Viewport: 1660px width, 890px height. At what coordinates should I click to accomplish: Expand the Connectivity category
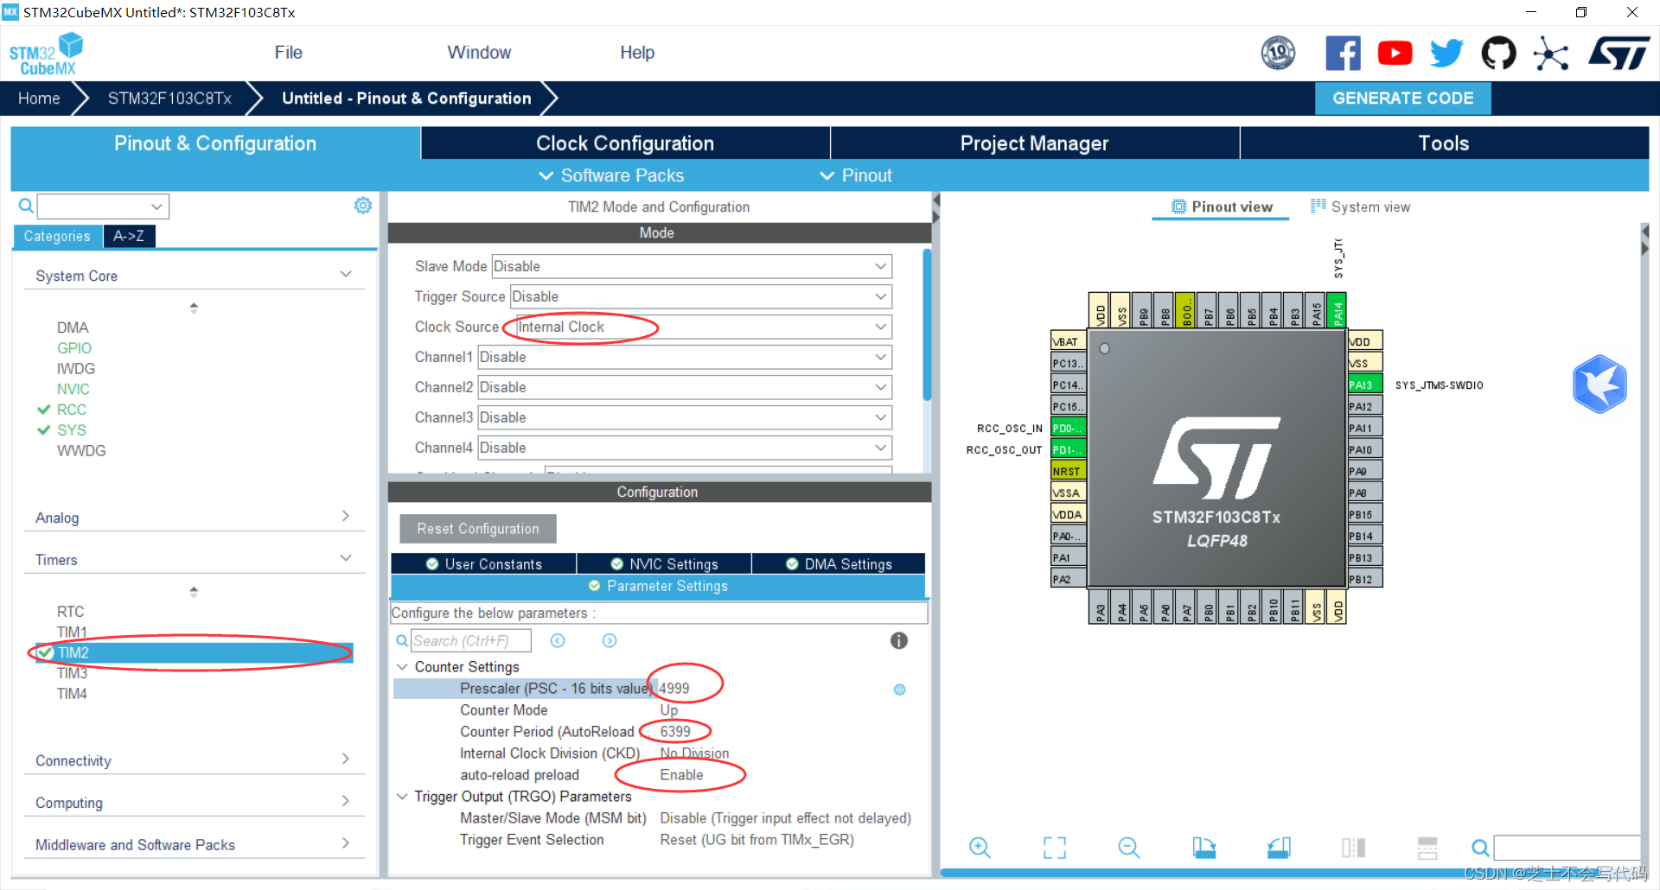346,760
